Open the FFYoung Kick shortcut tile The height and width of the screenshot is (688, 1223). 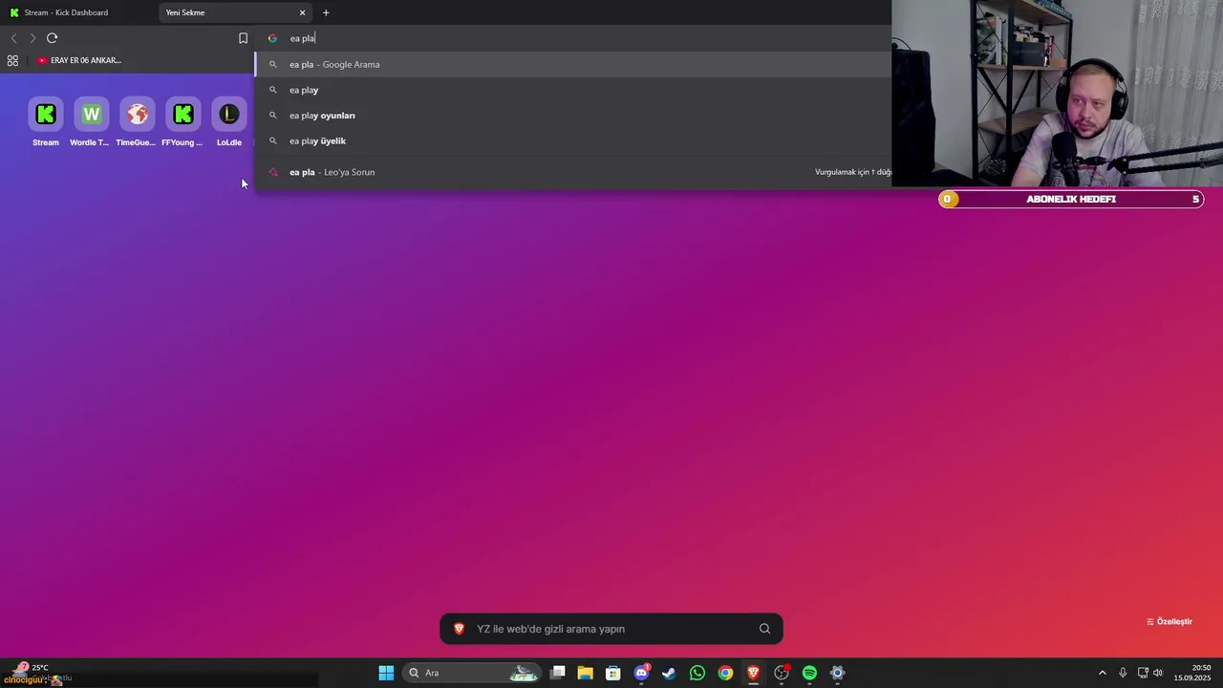click(x=182, y=122)
